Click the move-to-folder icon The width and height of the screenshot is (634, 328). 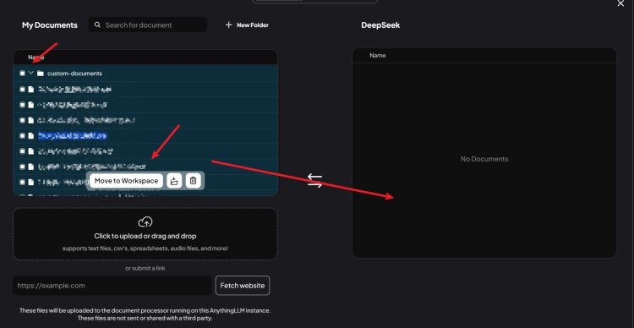click(x=174, y=181)
